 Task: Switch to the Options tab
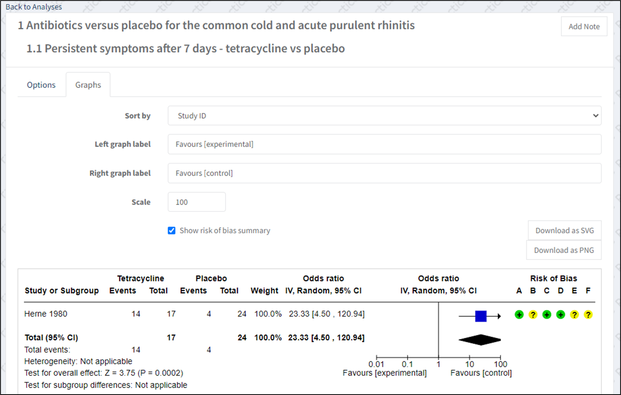click(41, 85)
